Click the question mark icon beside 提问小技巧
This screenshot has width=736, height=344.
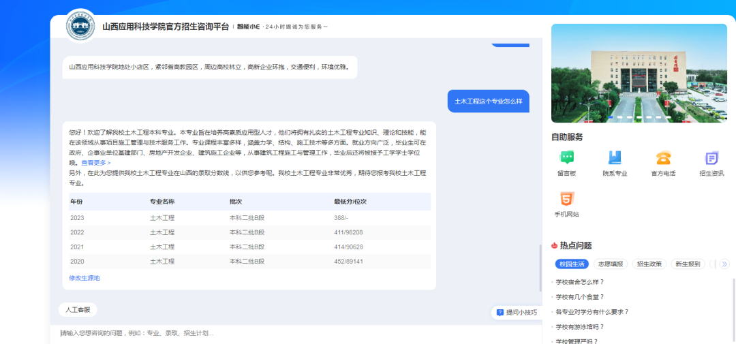tap(500, 313)
